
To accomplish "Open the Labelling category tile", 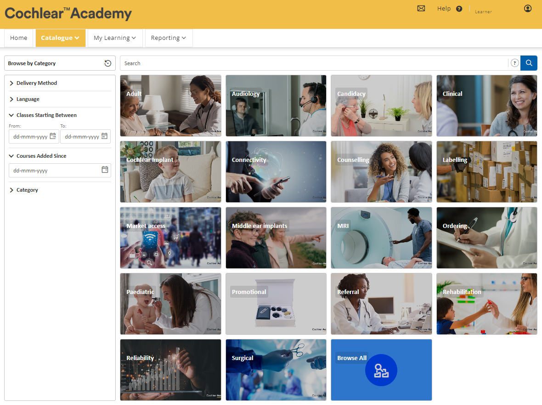I will pyautogui.click(x=487, y=172).
